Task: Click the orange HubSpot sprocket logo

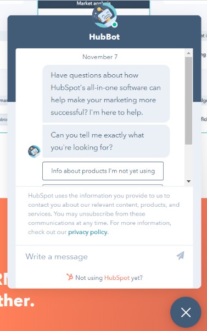Action: click(x=70, y=277)
